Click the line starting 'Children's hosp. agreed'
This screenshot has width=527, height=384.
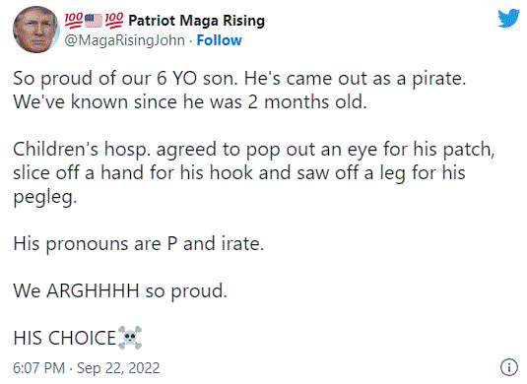click(x=254, y=150)
